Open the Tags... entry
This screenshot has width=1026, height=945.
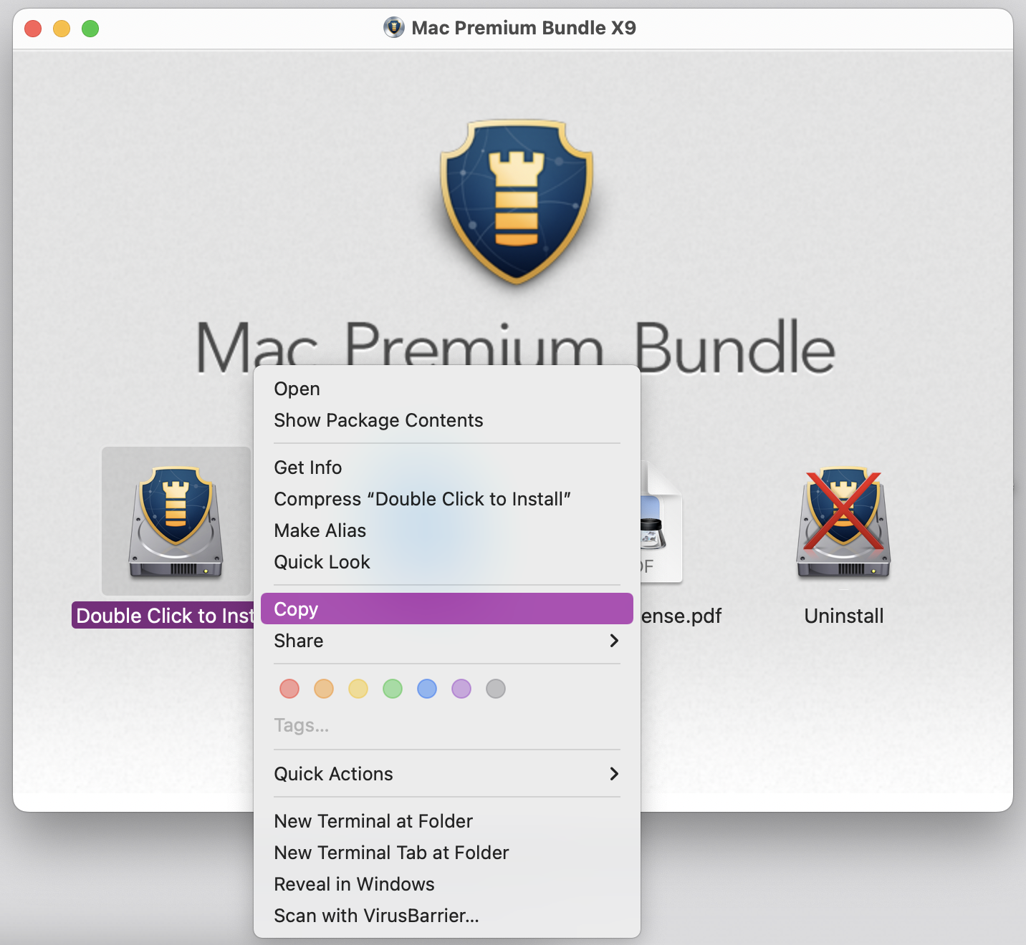pyautogui.click(x=302, y=725)
